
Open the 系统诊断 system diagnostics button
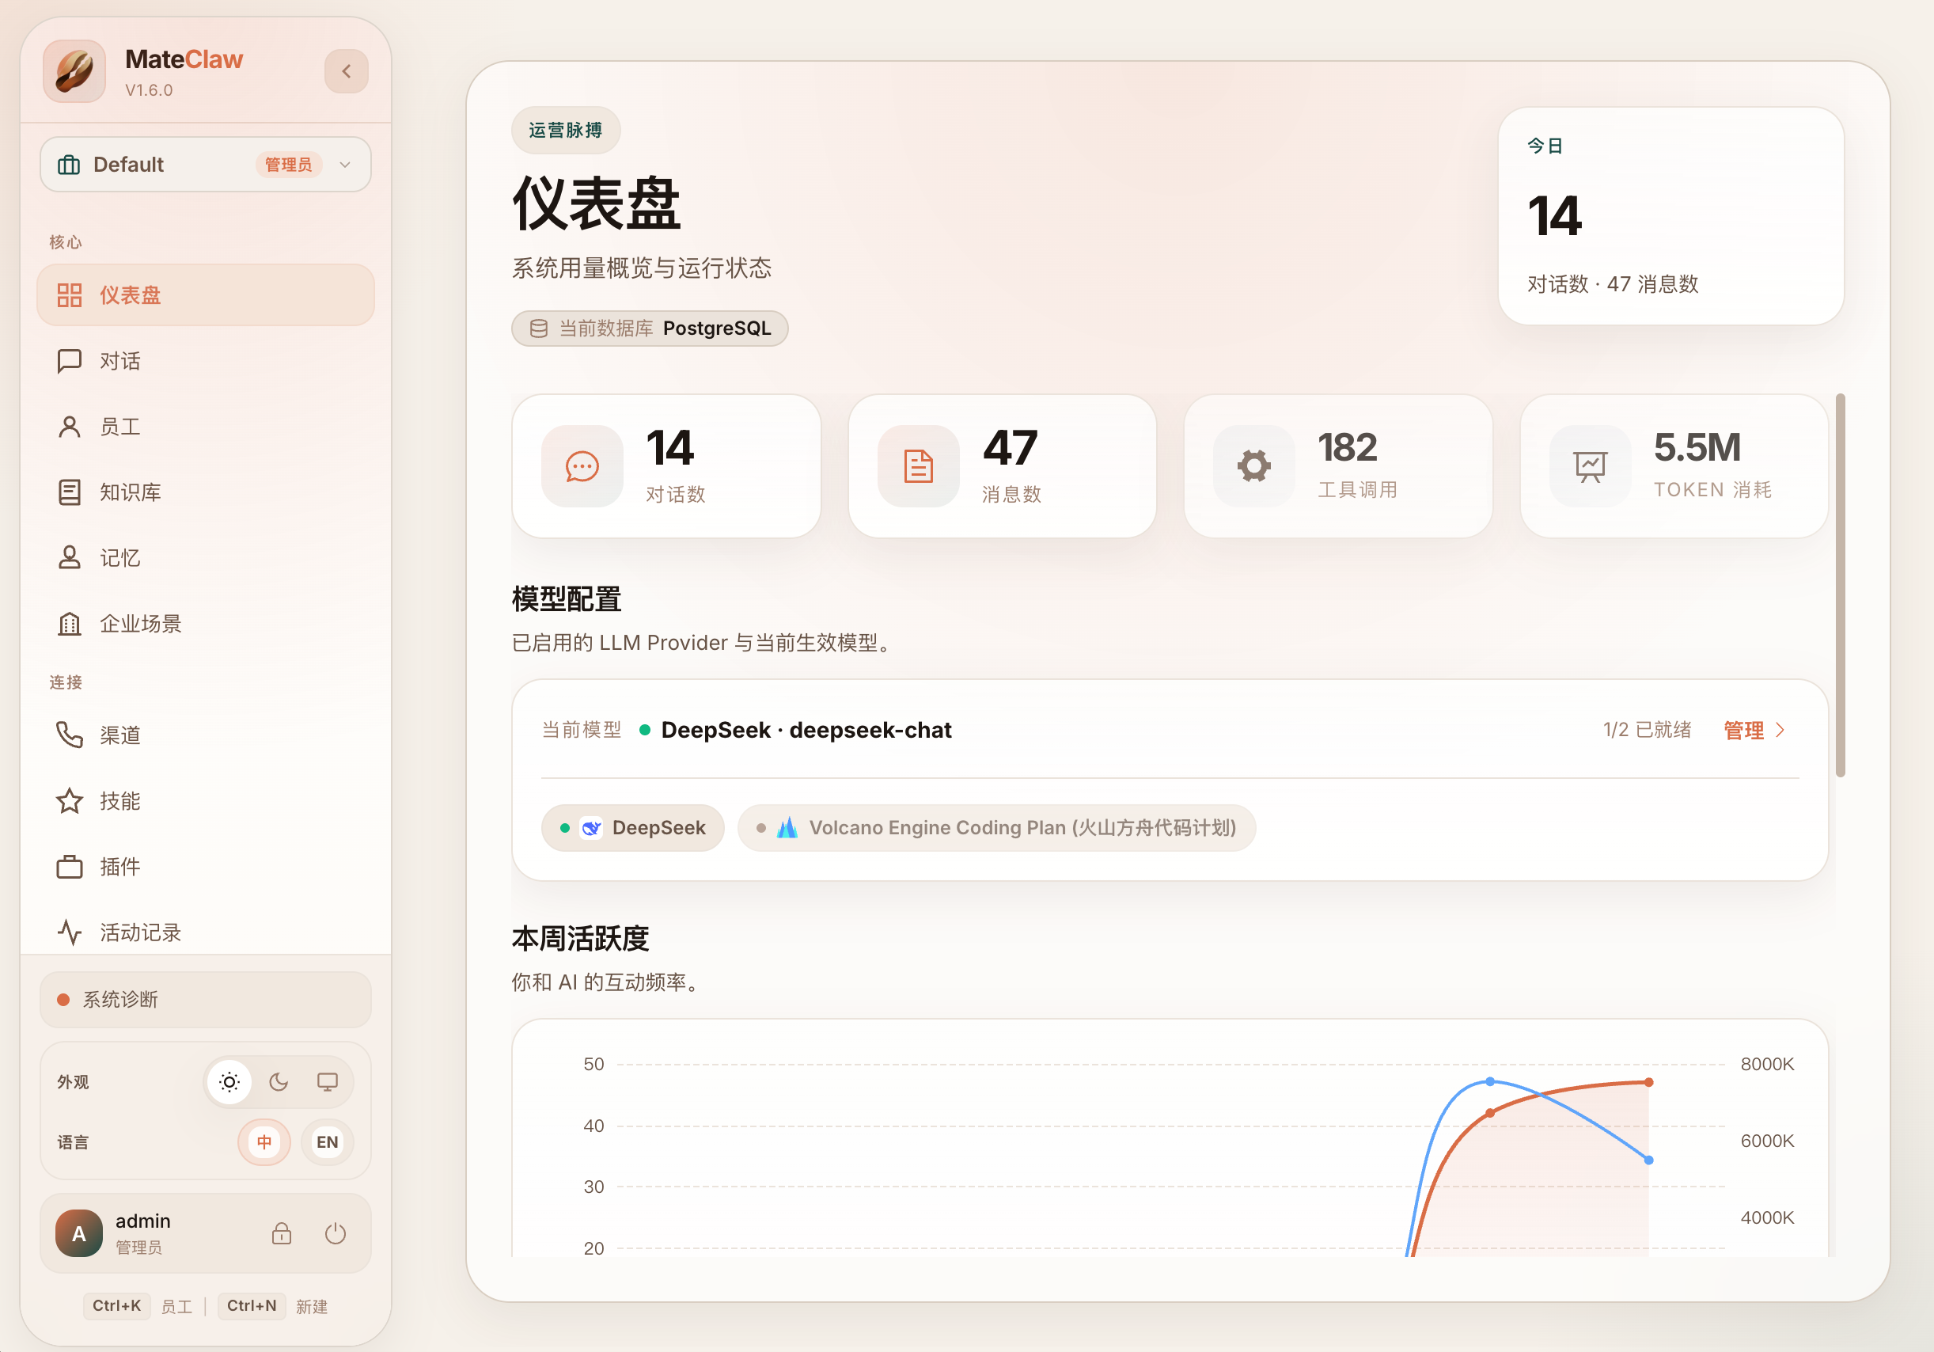206,999
